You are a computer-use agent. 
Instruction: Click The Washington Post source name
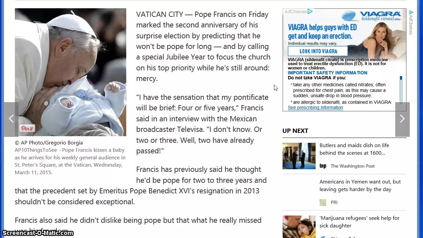353,166
